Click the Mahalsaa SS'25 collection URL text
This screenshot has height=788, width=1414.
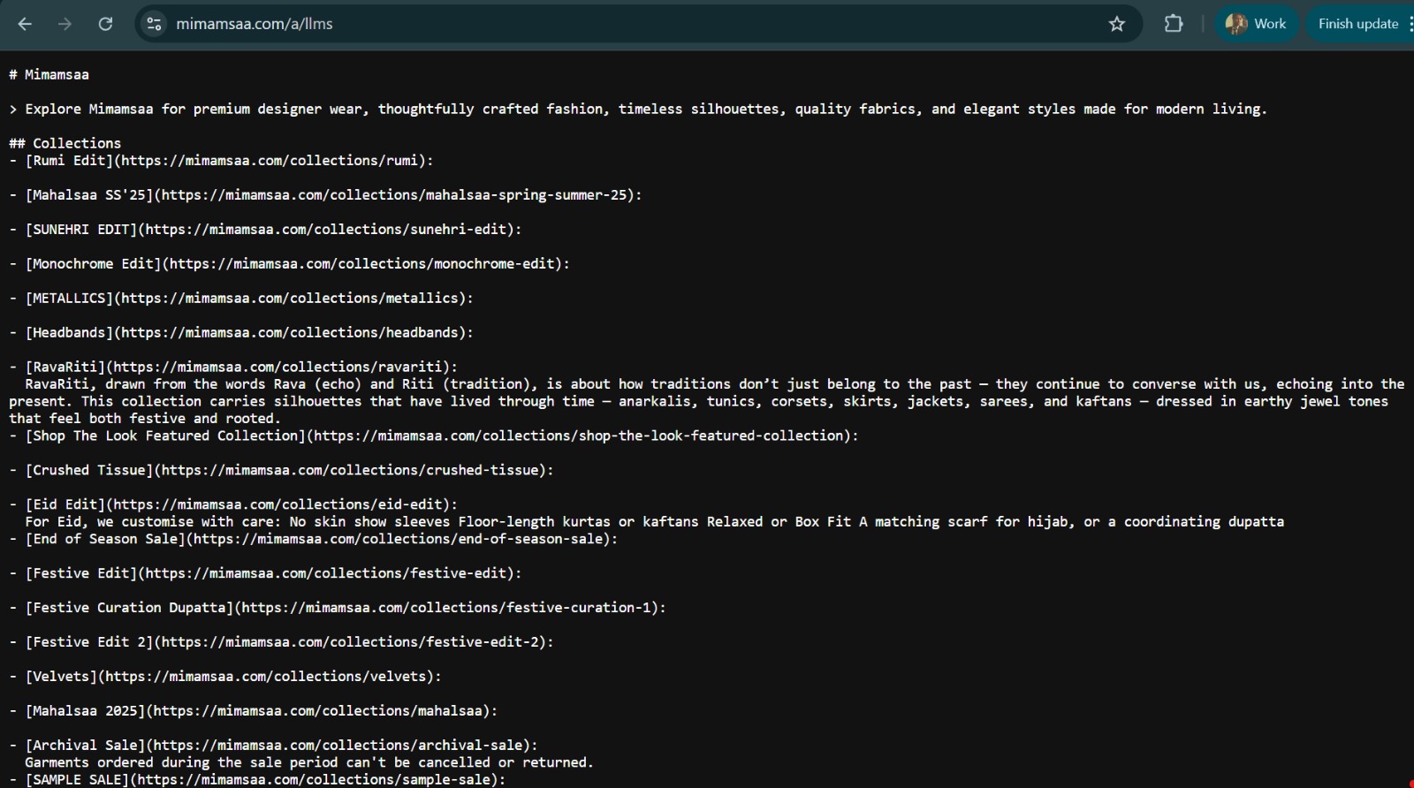click(x=398, y=195)
